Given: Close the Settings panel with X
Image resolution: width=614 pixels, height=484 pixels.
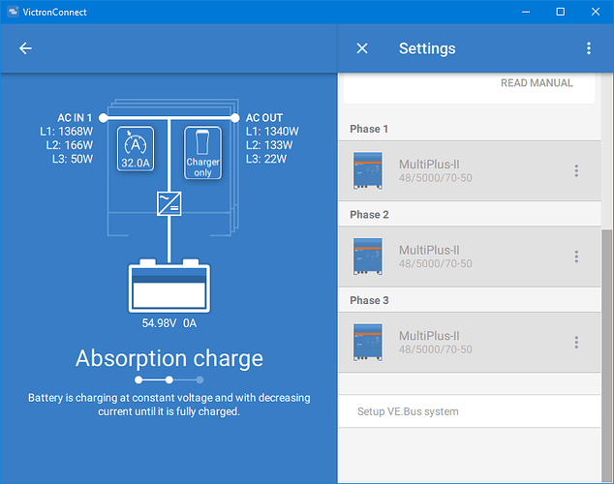Looking at the screenshot, I should [362, 48].
